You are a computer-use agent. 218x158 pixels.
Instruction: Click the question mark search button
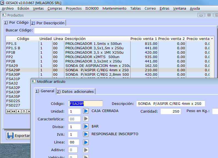(24, 111)
